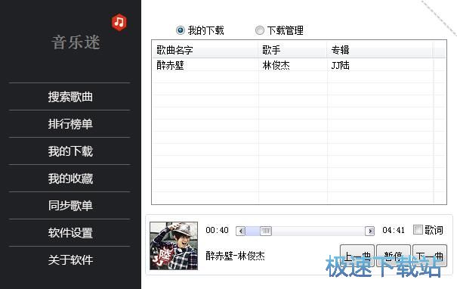
Task: Play the previous song with 上一曲
Action: tap(357, 256)
